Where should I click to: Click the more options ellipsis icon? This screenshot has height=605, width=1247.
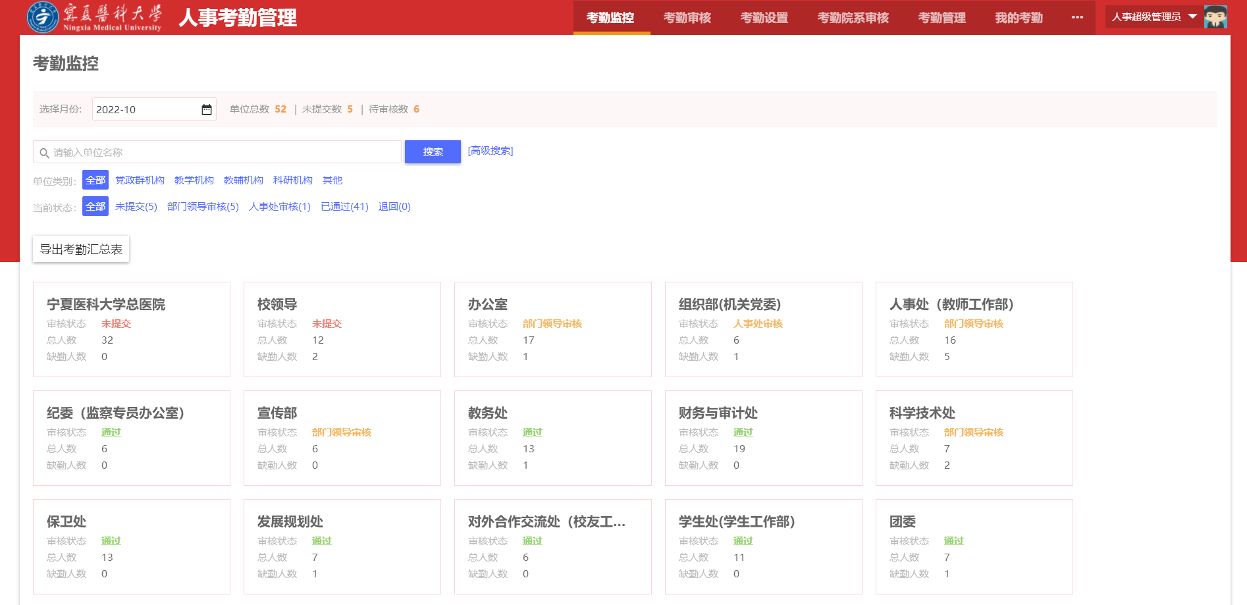click(x=1077, y=17)
